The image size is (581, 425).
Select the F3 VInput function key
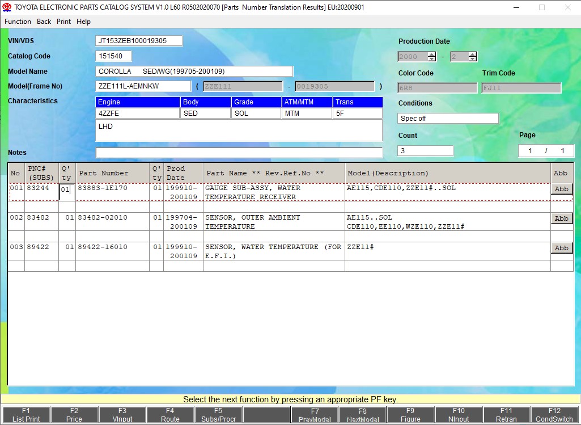point(122,415)
